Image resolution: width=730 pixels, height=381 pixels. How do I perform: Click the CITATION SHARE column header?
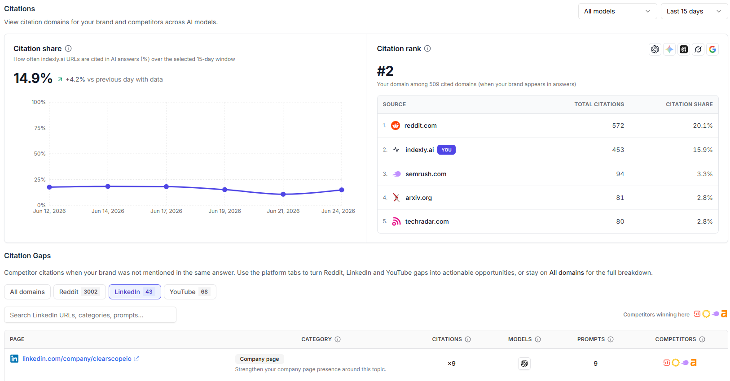tap(689, 104)
